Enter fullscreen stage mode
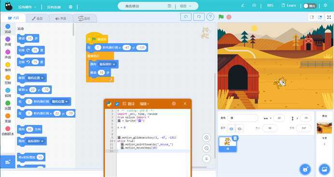334x177 pixels. point(329,17)
